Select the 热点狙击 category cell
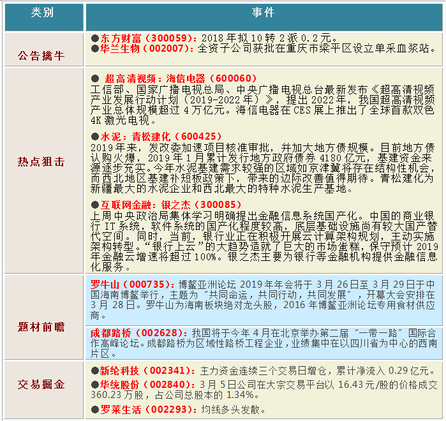Viewport: 446px width, 421px height. click(x=44, y=170)
